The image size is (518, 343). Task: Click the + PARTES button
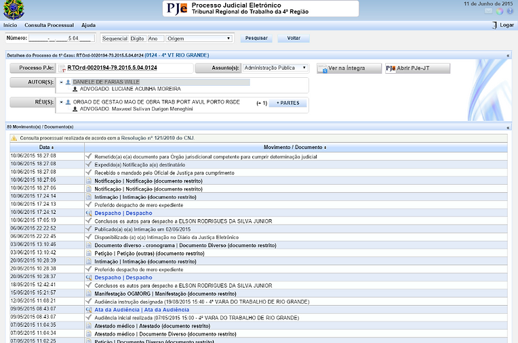click(x=287, y=103)
